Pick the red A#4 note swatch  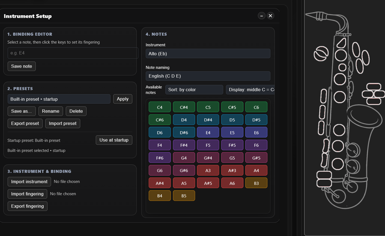point(160,183)
